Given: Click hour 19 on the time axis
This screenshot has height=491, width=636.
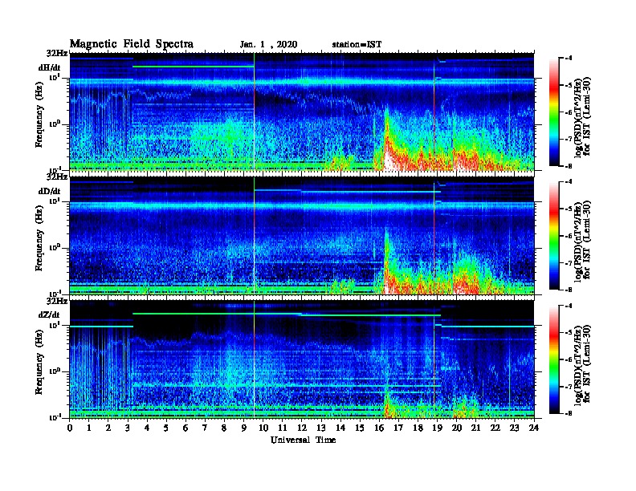Looking at the screenshot, I should tap(437, 428).
